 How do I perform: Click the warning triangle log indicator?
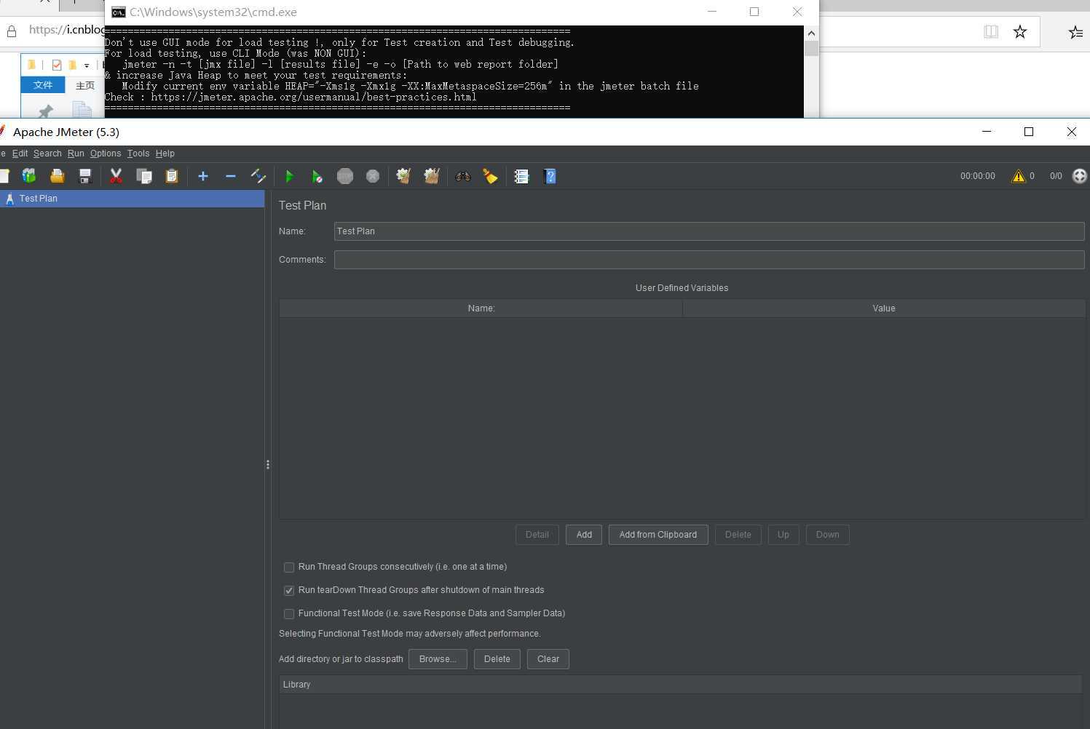click(x=1018, y=176)
